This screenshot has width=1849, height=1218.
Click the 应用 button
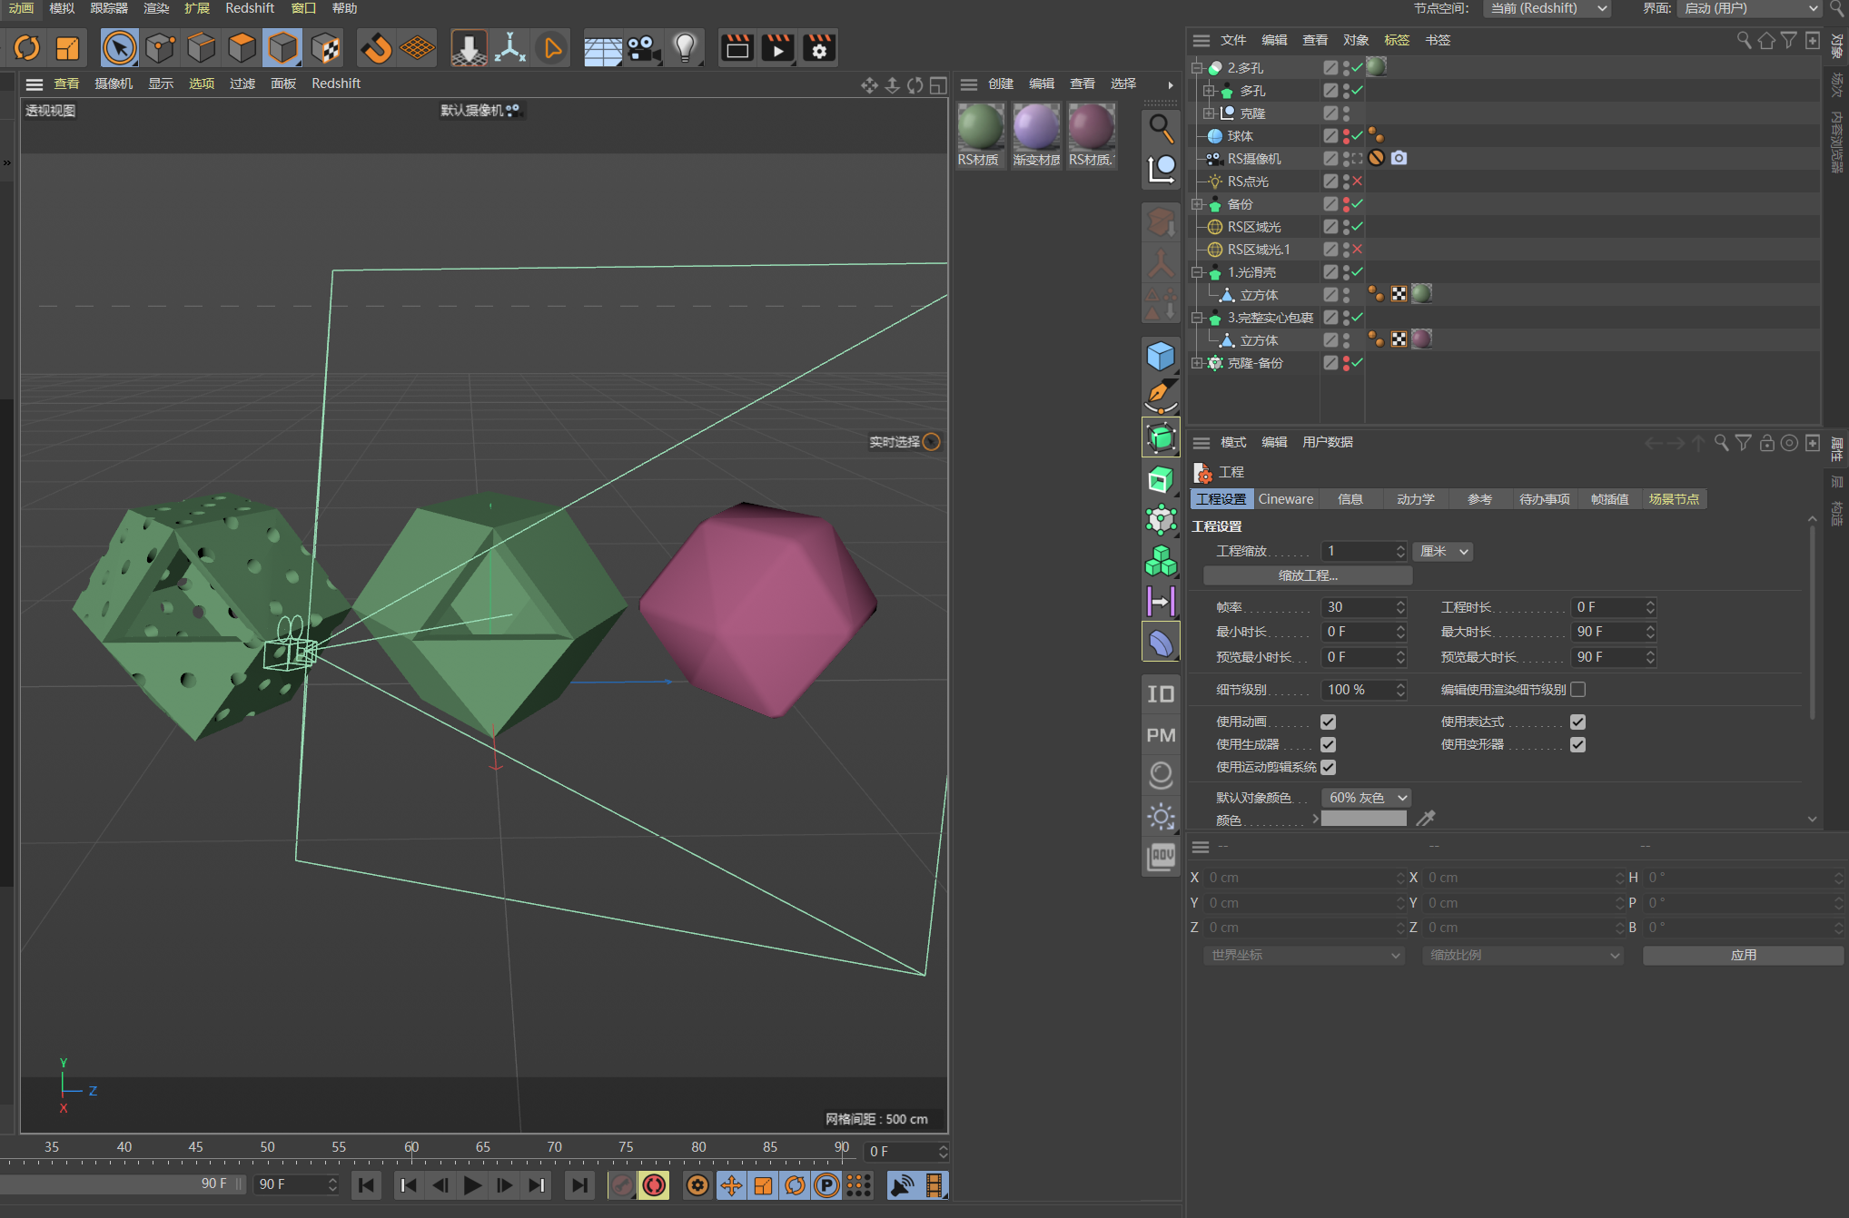[1743, 955]
